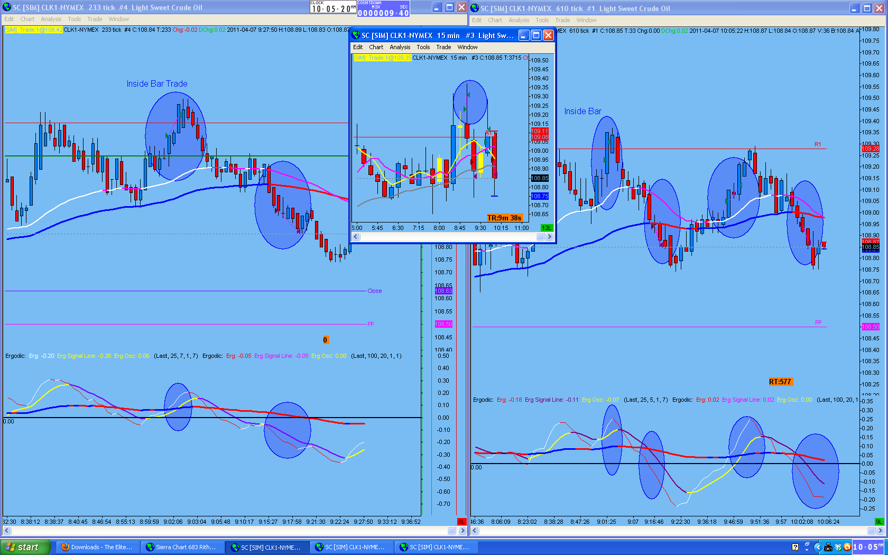The width and height of the screenshot is (888, 555).
Task: Click right scroll arrow in 233 tick chart
Action: pyautogui.click(x=462, y=530)
